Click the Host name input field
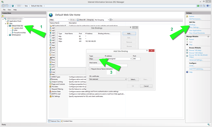 [x=108, y=66]
